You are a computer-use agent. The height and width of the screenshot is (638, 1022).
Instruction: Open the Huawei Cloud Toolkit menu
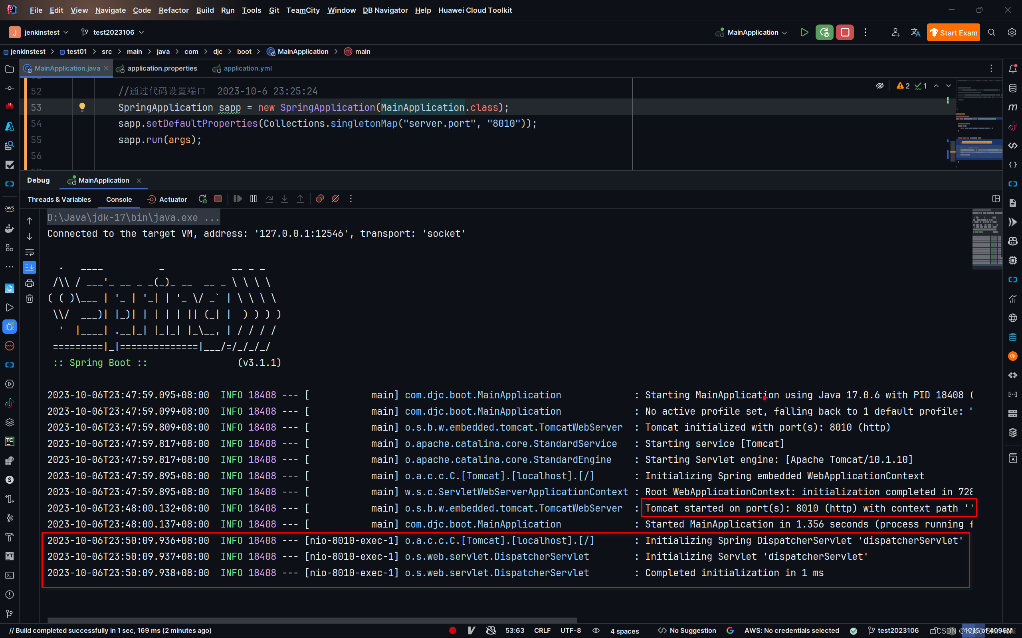[475, 10]
